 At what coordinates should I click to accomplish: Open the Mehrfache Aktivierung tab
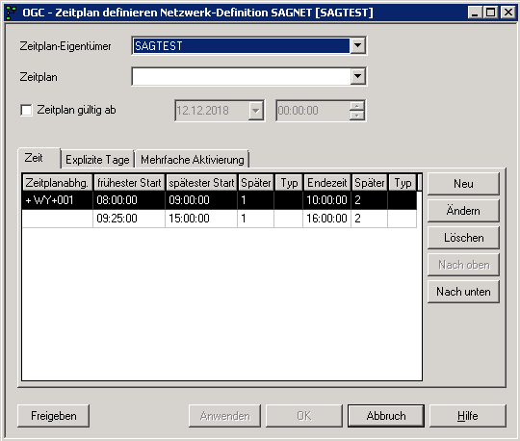click(x=193, y=160)
